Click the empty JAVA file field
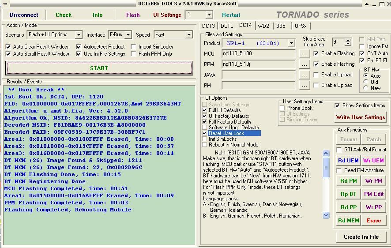The width and height of the screenshot is (391, 248). (258, 75)
